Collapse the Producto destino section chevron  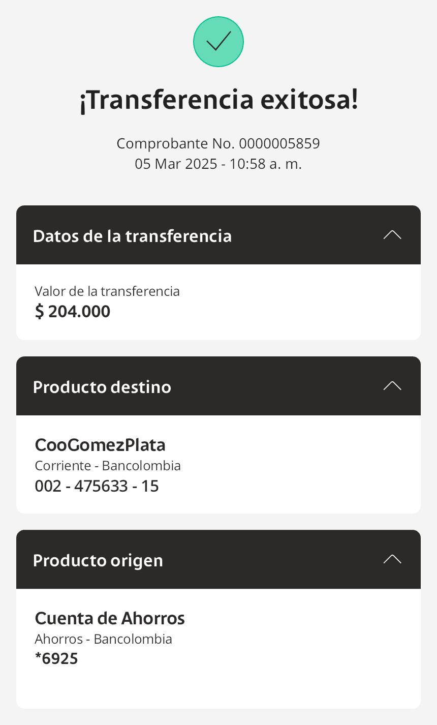pos(392,386)
